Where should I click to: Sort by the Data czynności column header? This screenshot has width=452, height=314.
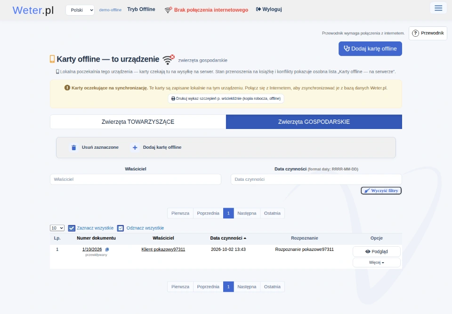tap(228, 238)
